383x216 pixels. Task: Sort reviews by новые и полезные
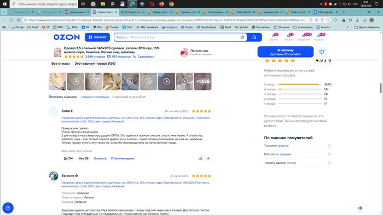coord(95,97)
